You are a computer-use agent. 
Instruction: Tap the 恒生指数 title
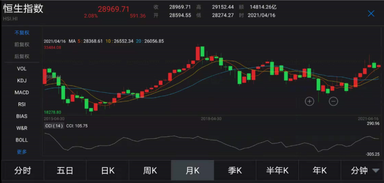23,8
